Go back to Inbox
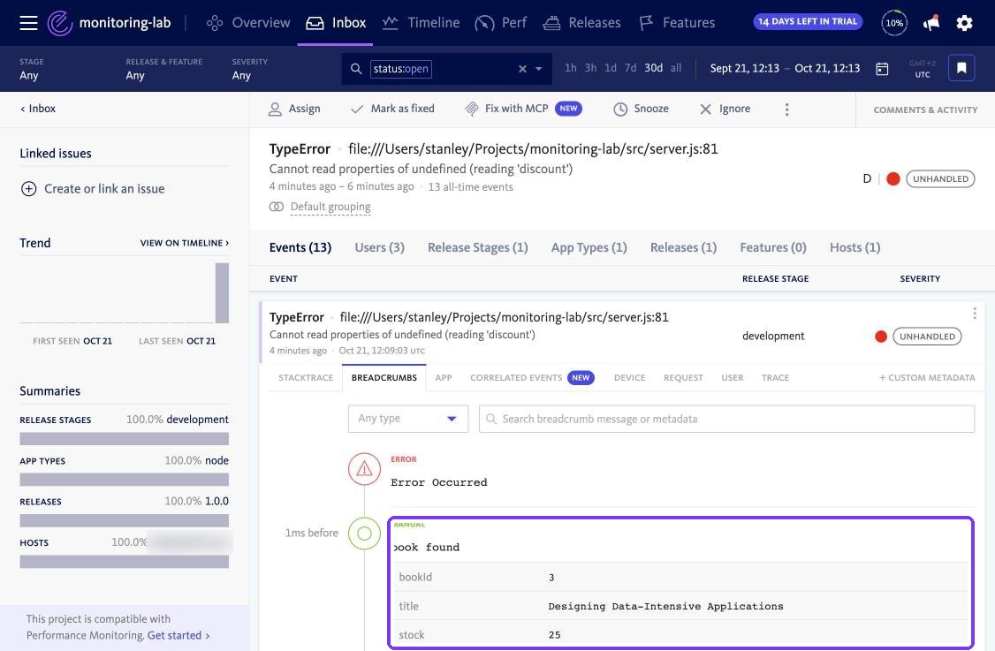This screenshot has width=995, height=651. [38, 109]
